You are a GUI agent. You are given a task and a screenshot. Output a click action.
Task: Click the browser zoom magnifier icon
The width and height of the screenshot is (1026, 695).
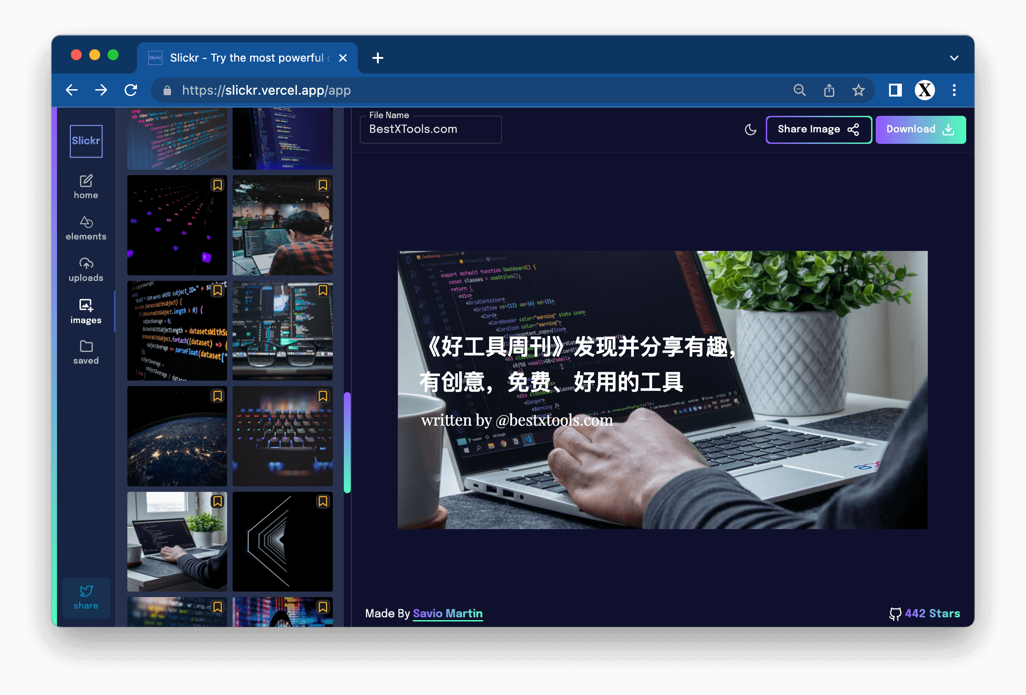[x=799, y=90]
